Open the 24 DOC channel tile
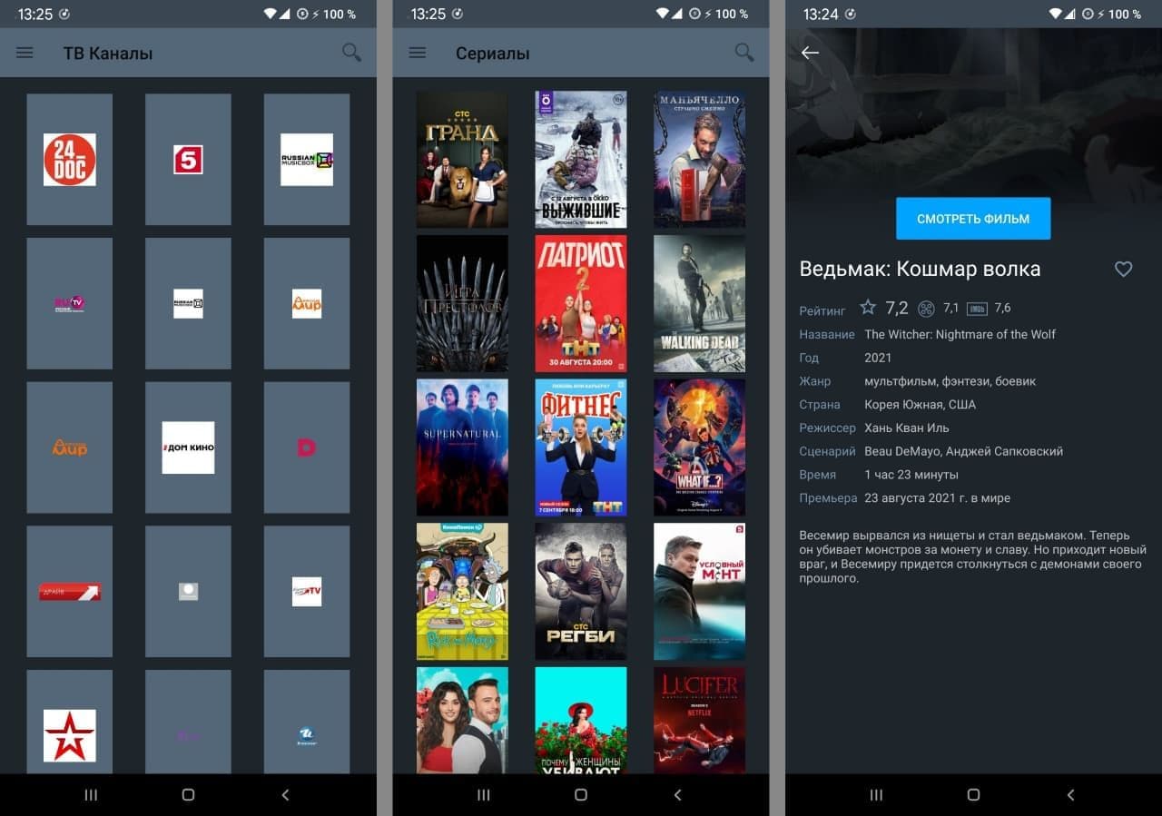This screenshot has height=816, width=1162. pos(70,160)
